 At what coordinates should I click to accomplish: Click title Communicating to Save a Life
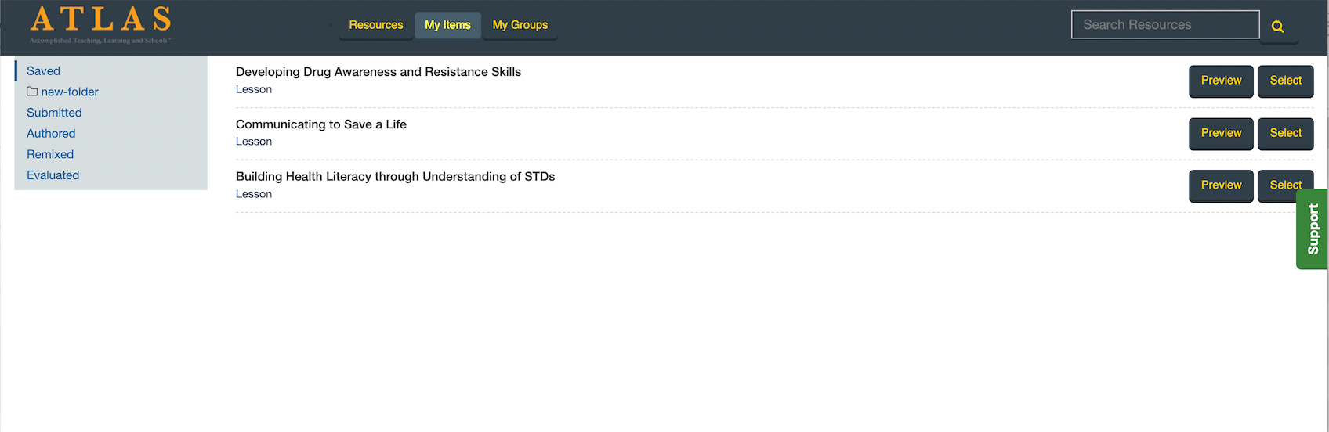[x=321, y=124]
